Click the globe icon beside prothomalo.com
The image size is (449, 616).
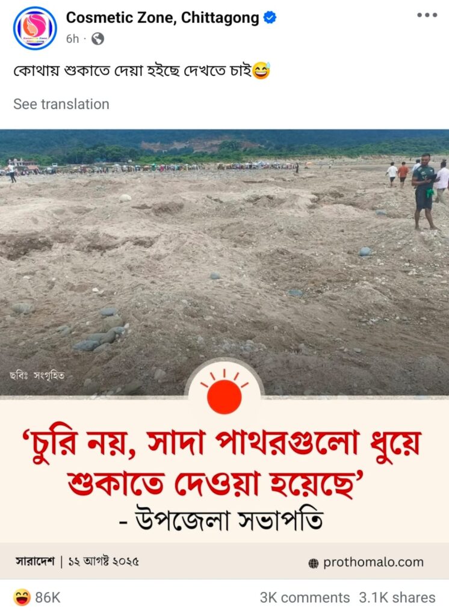point(314,563)
